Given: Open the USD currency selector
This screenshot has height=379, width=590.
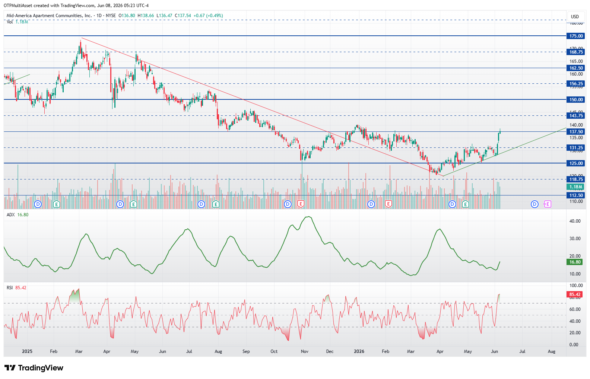Looking at the screenshot, I should [575, 16].
